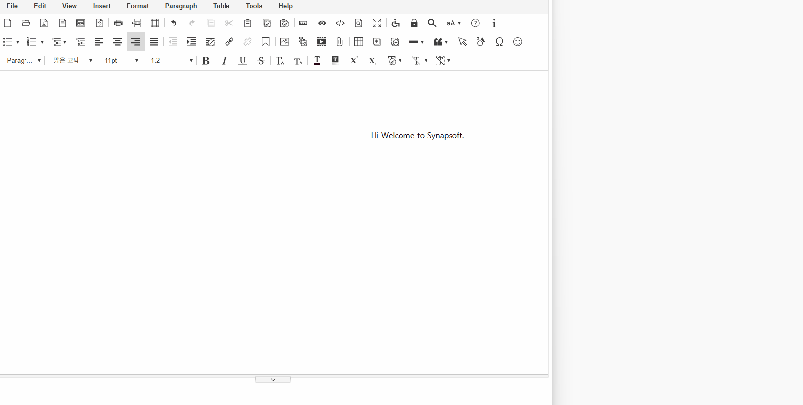Viewport: 803px width, 405px height.
Task: Expand the numbered list style dropdown
Action: (x=42, y=42)
